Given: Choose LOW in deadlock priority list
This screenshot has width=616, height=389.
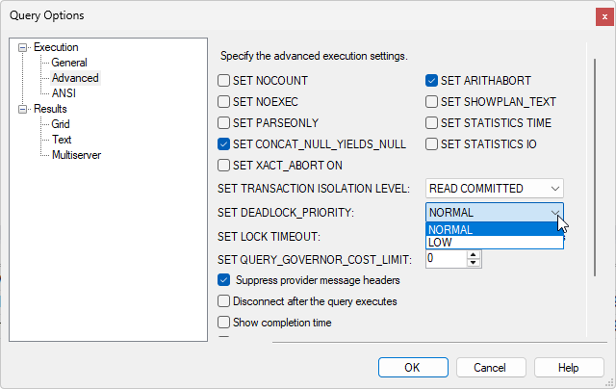Looking at the screenshot, I should point(494,243).
